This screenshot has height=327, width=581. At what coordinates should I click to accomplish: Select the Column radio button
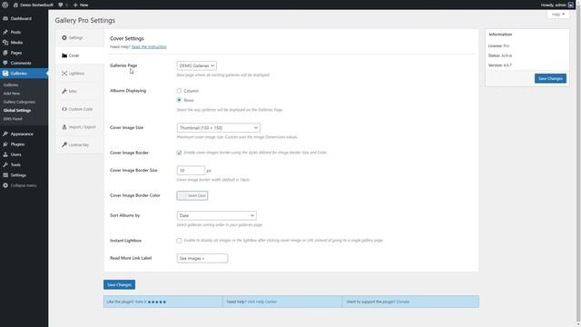pos(179,91)
